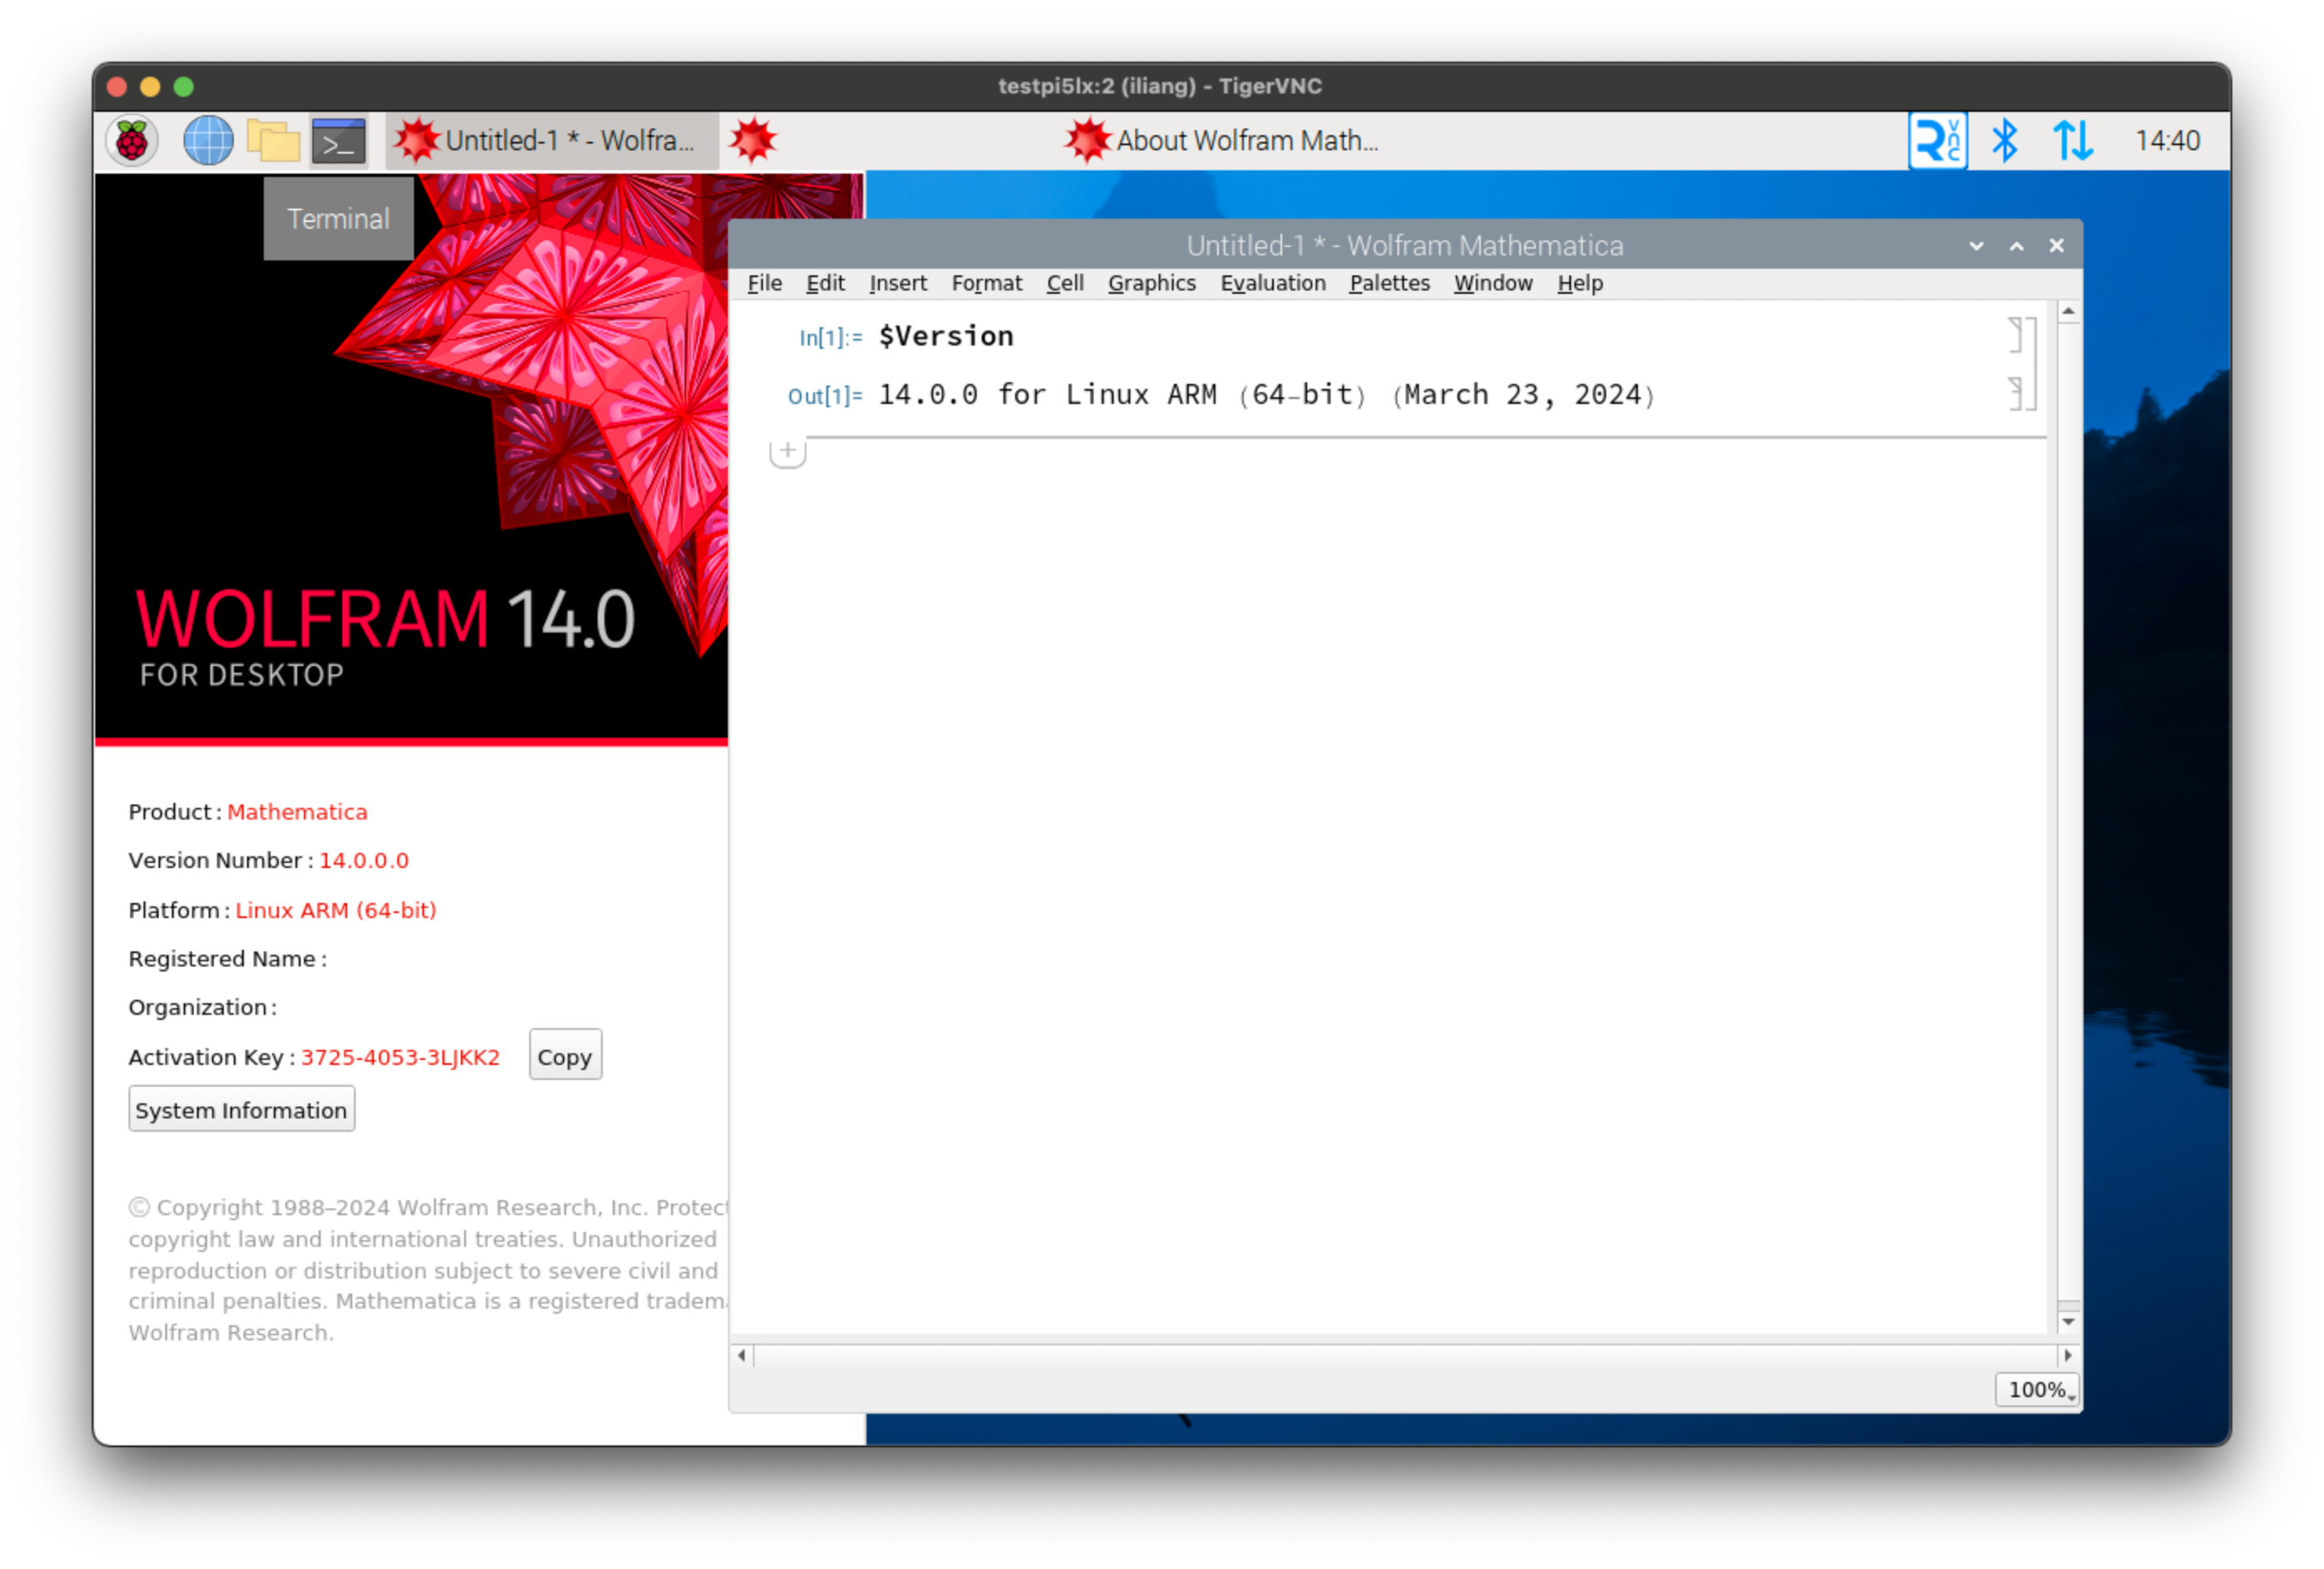This screenshot has width=2324, height=1569.
Task: Click the System Information button
Action: point(240,1108)
